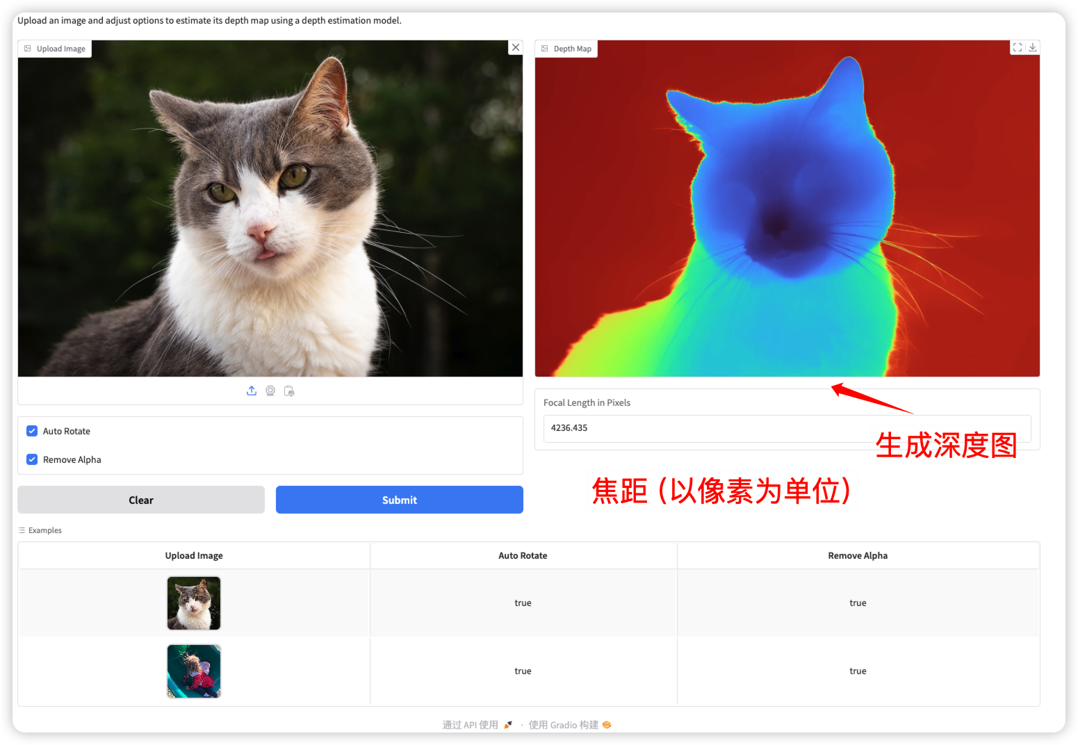
Task: Select the cat example thumbnail
Action: 194,603
